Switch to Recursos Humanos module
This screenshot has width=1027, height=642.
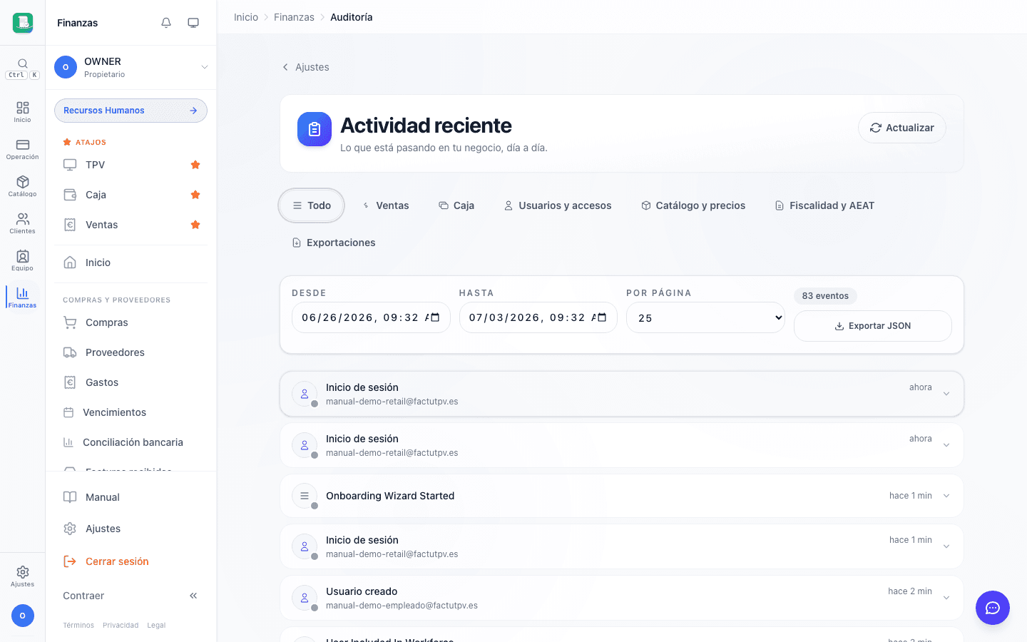[131, 111]
